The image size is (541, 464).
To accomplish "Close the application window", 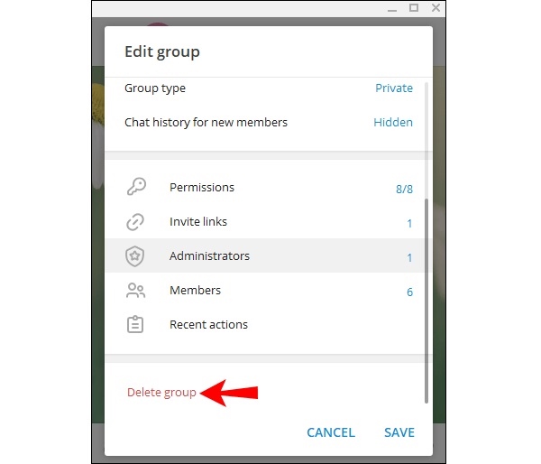I will tap(436, 8).
